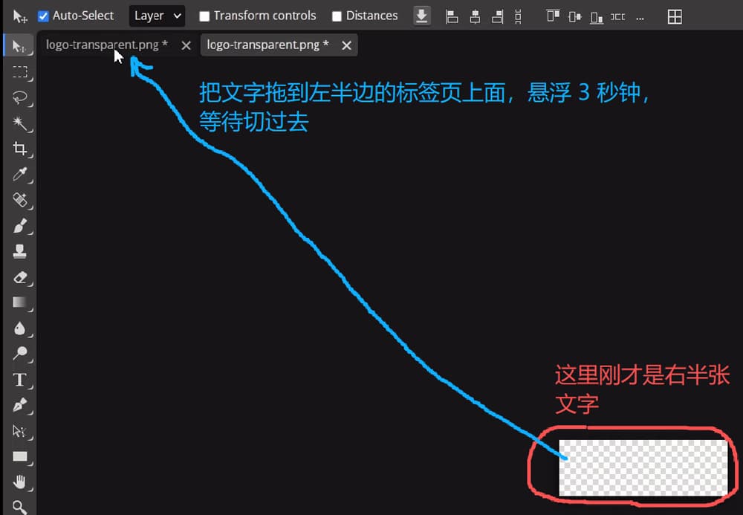Click the download export arrow icon

(x=421, y=16)
